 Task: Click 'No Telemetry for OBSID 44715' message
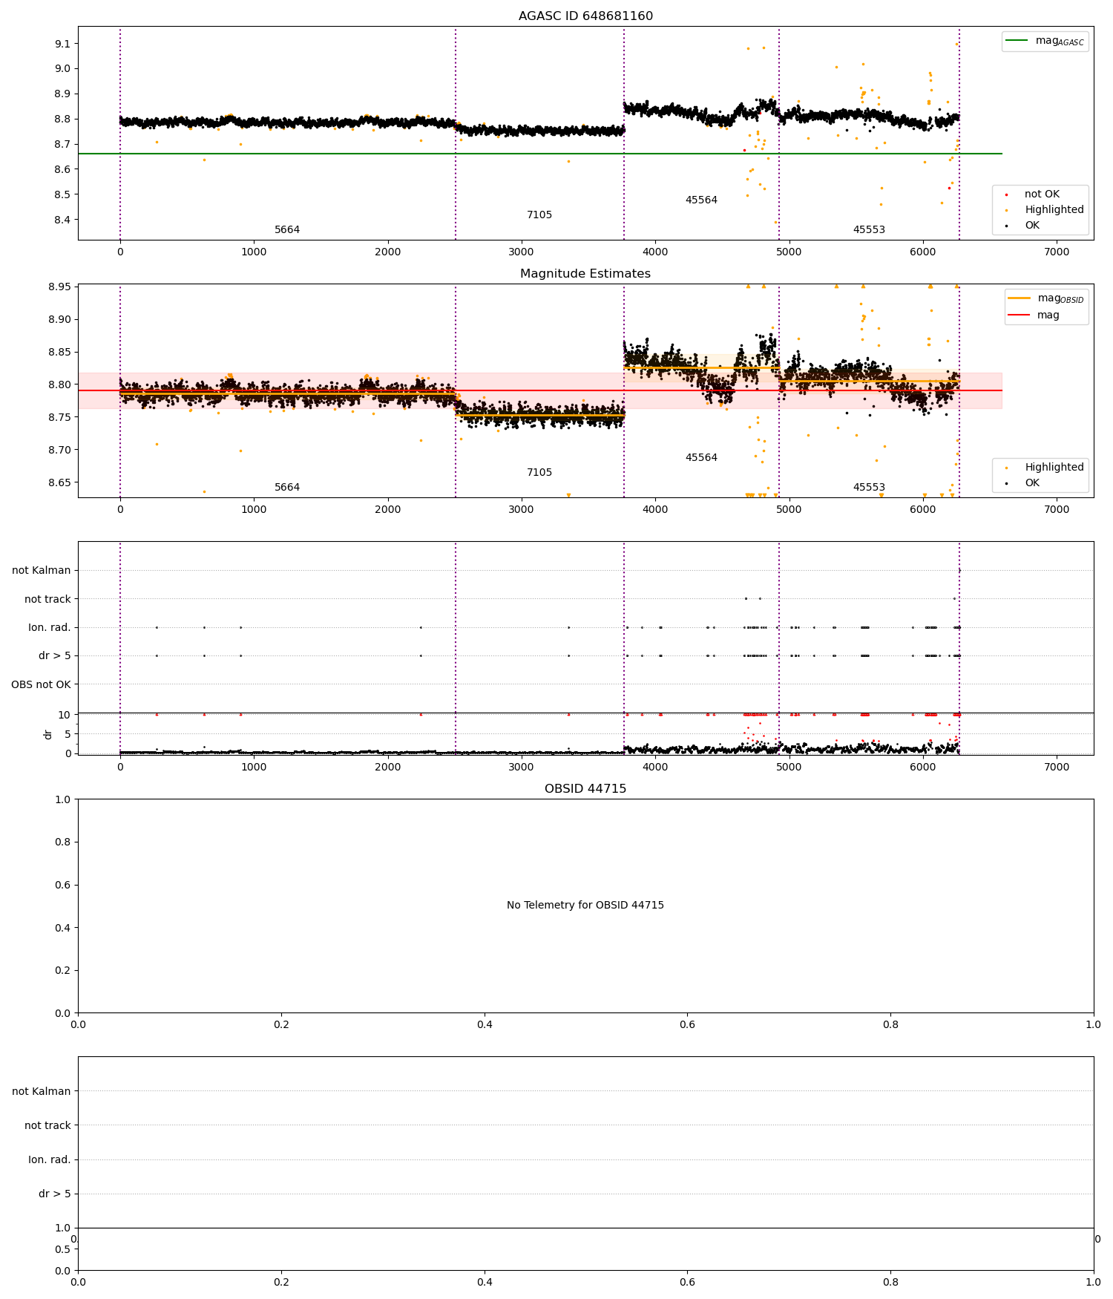click(x=585, y=906)
